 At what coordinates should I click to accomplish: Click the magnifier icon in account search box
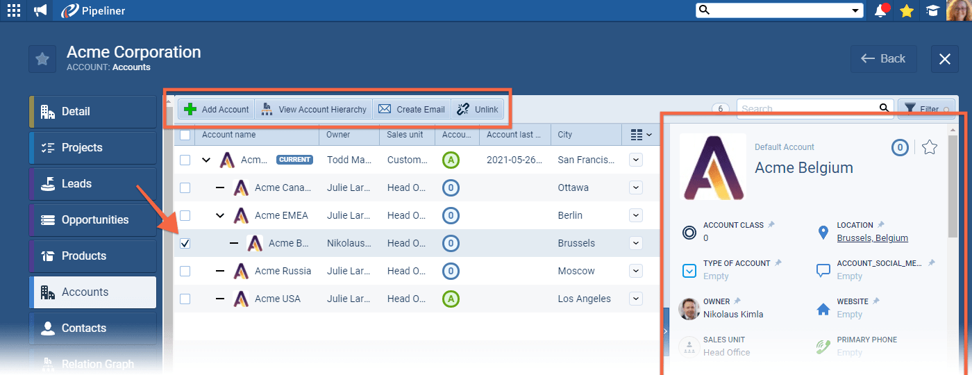[885, 108]
